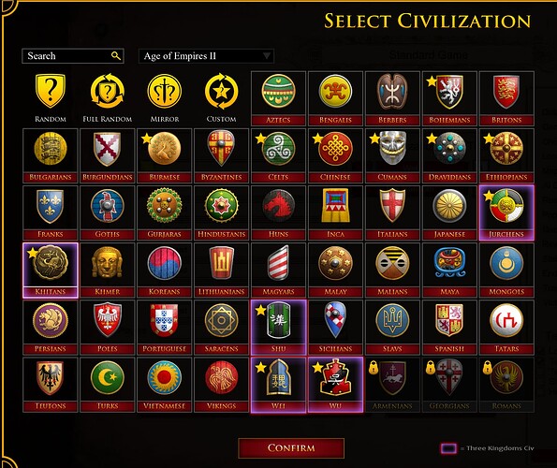
Task: Click the search magnifier icon
Action: coord(116,56)
